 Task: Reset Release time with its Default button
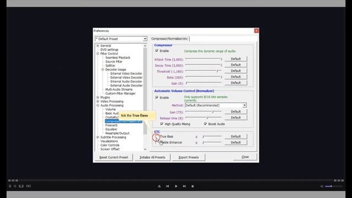coord(236,118)
